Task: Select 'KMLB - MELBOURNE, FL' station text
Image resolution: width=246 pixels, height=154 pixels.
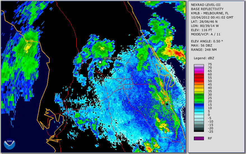Action: click(210, 13)
